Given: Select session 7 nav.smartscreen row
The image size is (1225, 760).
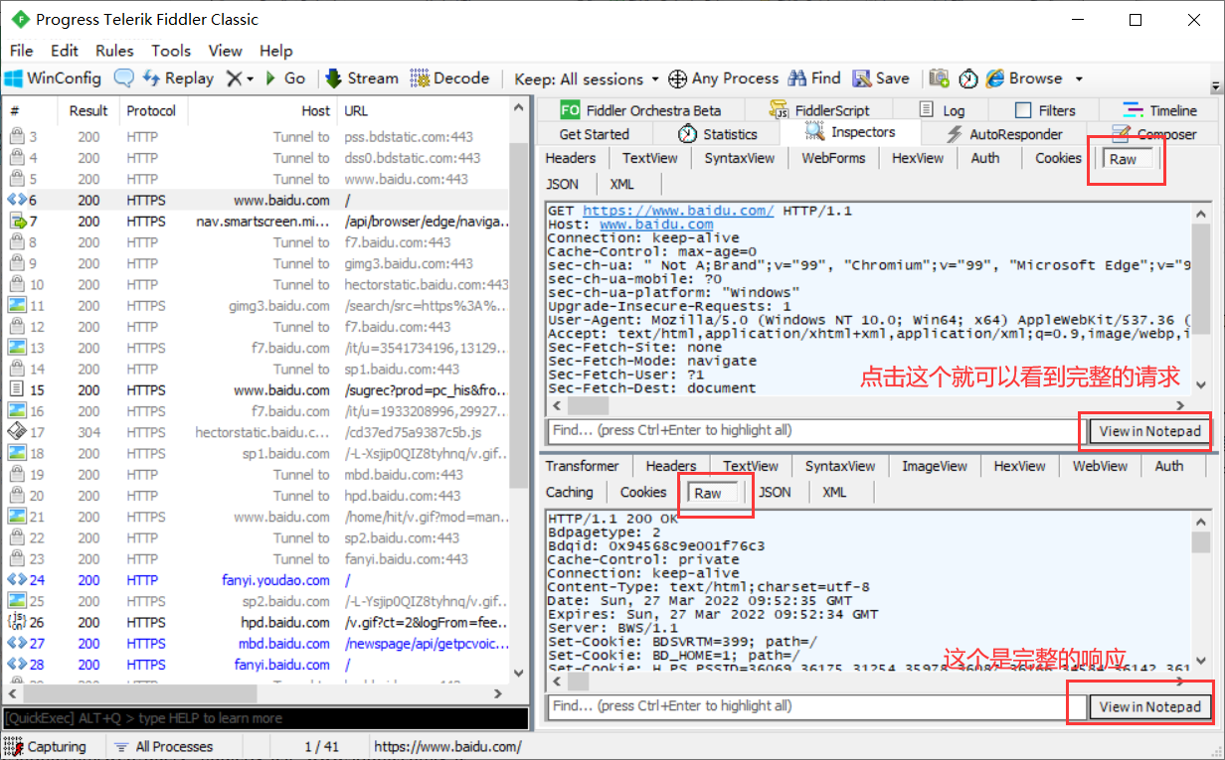Looking at the screenshot, I should click(x=256, y=222).
